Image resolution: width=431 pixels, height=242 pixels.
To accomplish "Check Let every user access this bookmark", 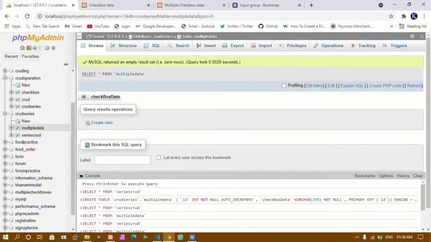I will pyautogui.click(x=159, y=157).
